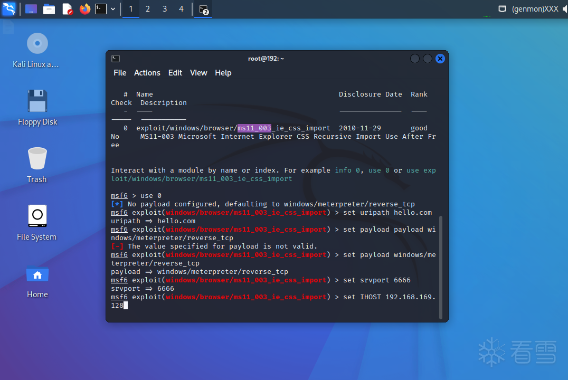568x380 pixels.
Task: Switch to workspace 1
Action: tap(131, 8)
